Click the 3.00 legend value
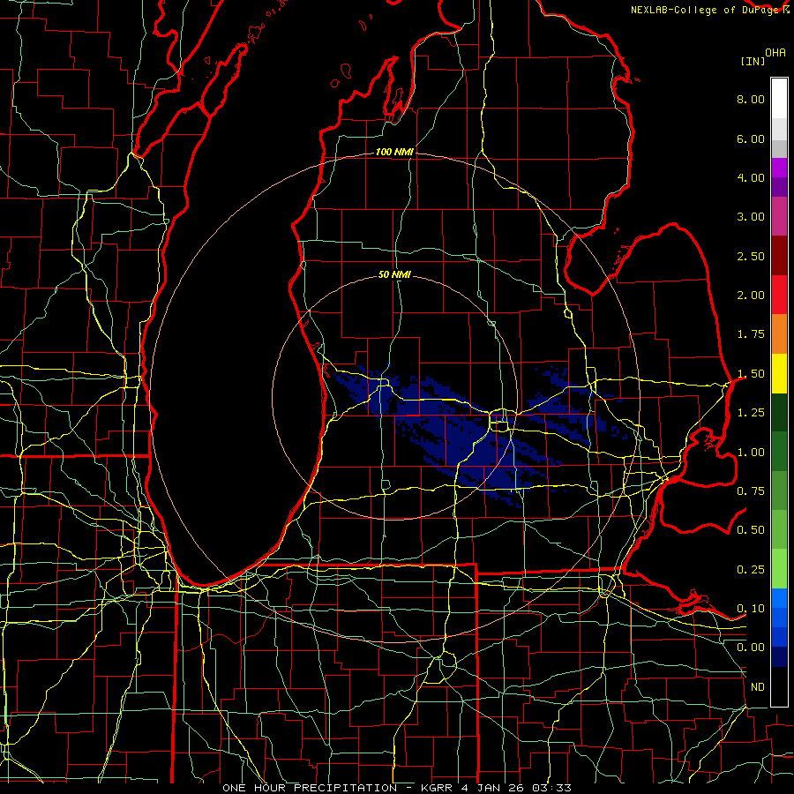This screenshot has height=794, width=794. tap(751, 217)
